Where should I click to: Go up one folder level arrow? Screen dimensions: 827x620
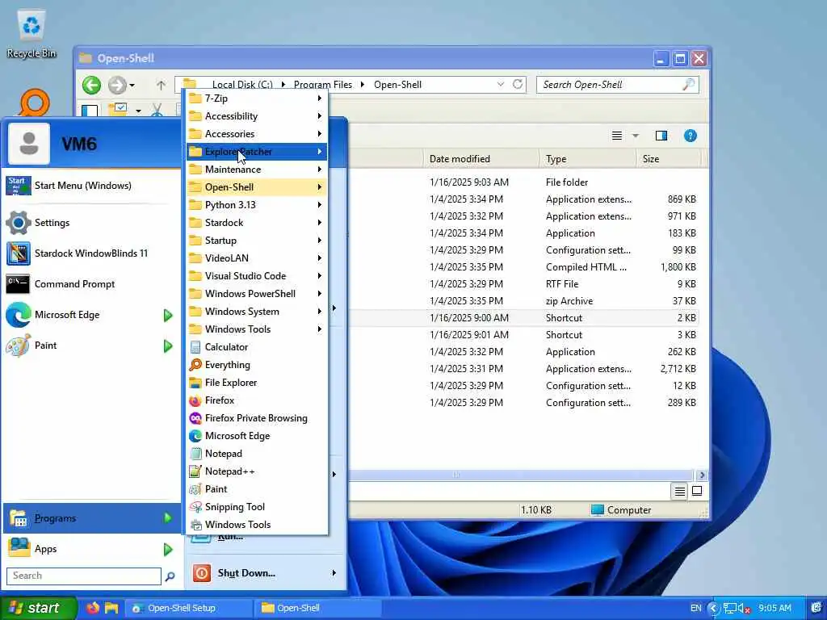[161, 84]
